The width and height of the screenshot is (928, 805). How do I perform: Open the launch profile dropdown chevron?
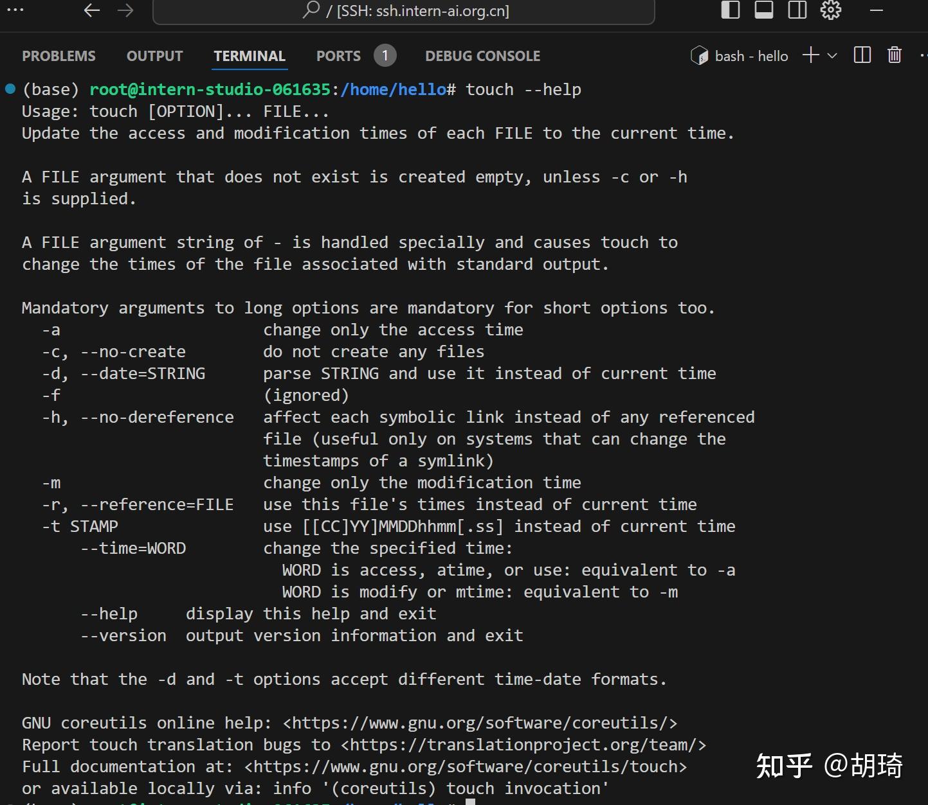(832, 56)
